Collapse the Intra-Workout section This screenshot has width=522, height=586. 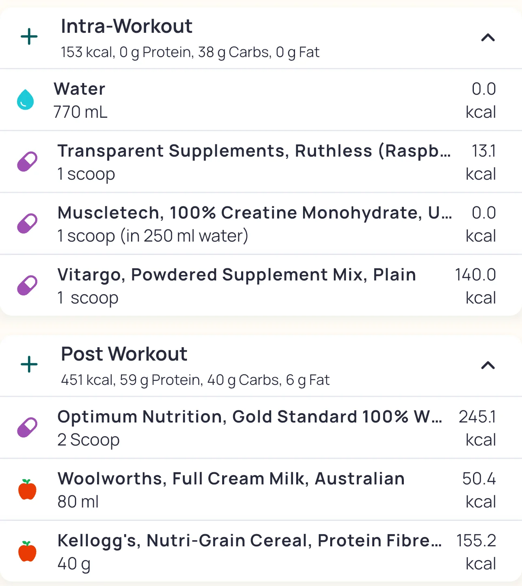point(488,38)
